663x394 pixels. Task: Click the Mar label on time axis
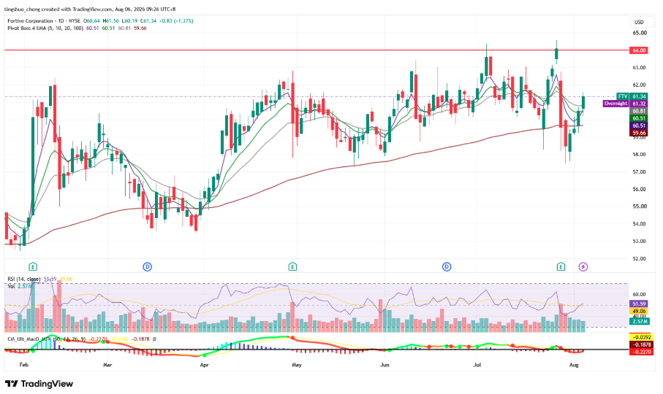click(x=107, y=365)
